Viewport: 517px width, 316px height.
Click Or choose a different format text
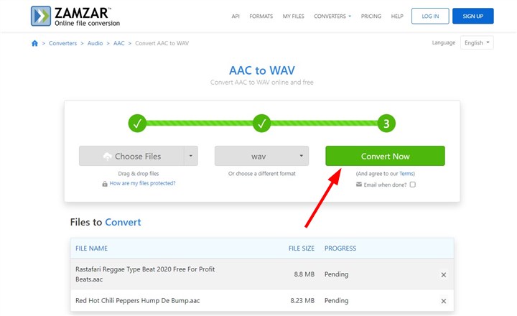point(262,174)
